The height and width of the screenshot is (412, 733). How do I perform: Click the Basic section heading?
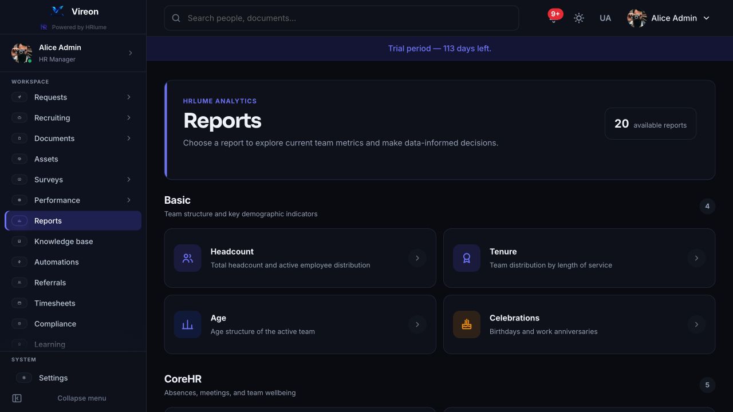pyautogui.click(x=178, y=200)
